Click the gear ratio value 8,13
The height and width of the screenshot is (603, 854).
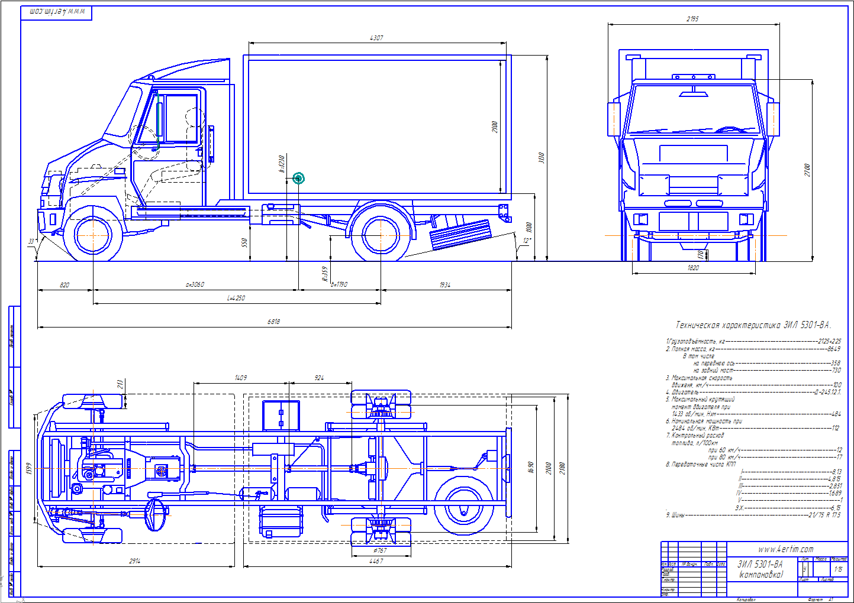[836, 472]
